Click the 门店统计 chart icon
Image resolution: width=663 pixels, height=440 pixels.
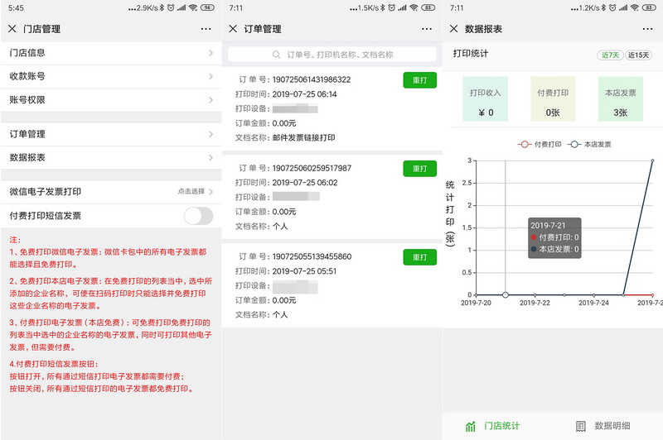click(470, 427)
